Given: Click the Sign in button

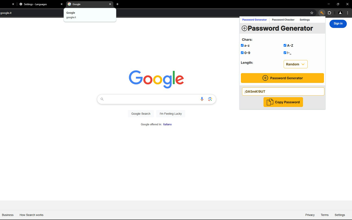Looking at the screenshot, I should 338,24.
